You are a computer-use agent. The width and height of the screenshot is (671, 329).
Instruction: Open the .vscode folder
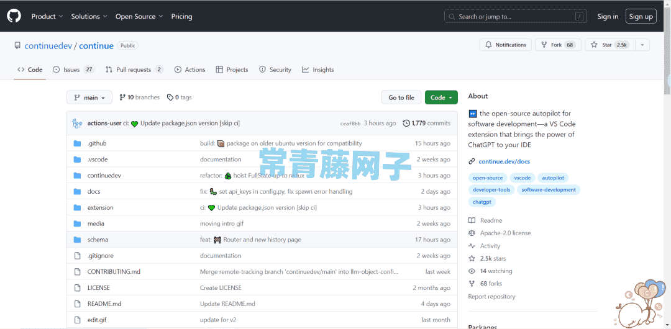(98, 159)
